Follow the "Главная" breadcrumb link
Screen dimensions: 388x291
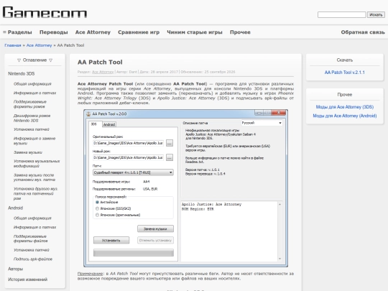point(13,45)
